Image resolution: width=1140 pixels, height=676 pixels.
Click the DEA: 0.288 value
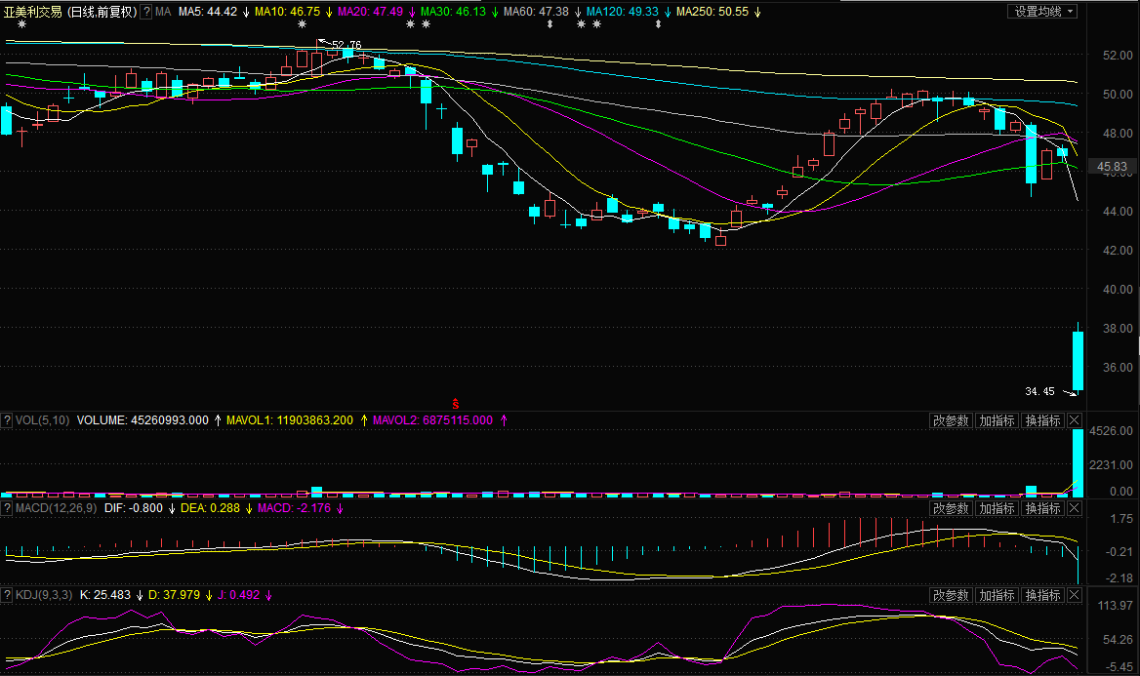[x=210, y=508]
